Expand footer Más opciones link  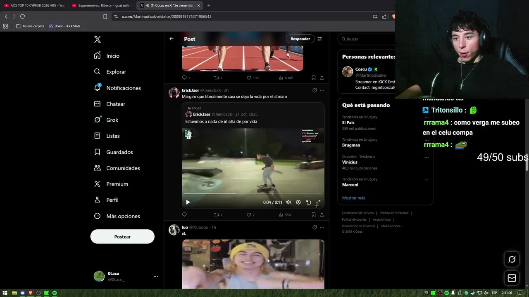tap(392, 226)
